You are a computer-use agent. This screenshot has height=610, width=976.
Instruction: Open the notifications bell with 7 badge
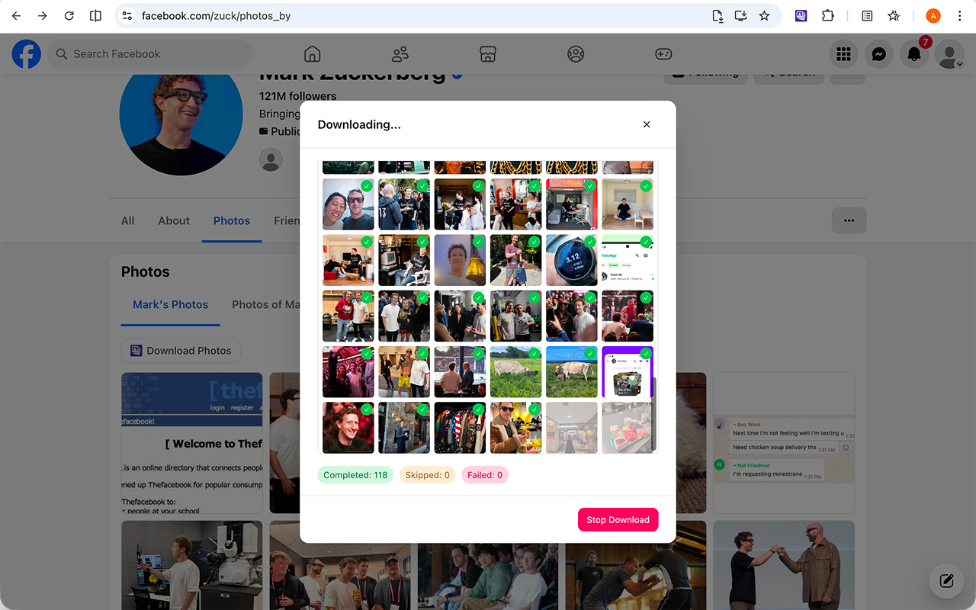913,54
